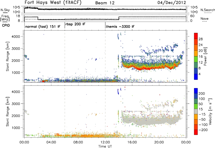Image resolution: width=215 pixels, height=148 pixels.
Task: Click the 4000 km tick of the power panel
Action: (x=16, y=37)
